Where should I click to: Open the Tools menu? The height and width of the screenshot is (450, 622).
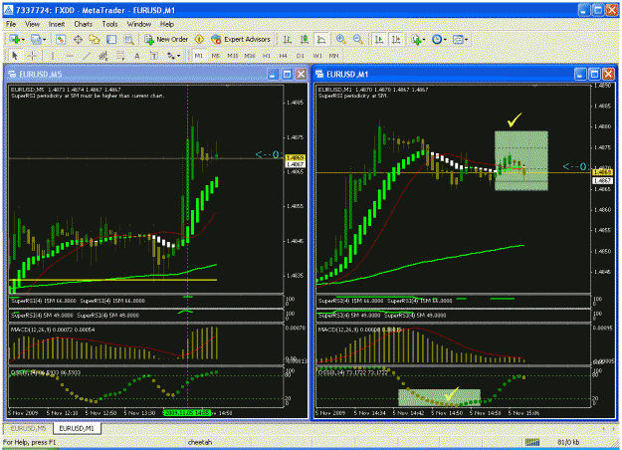coord(109,24)
